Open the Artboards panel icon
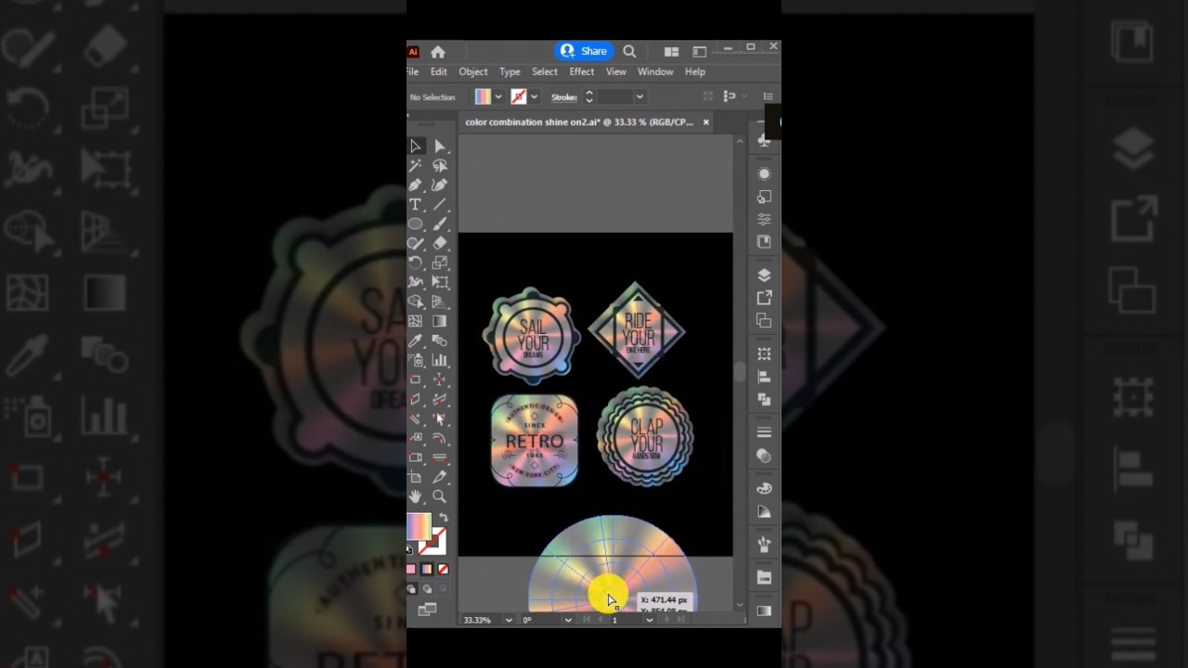Screen dimensions: 1188x668 (x=764, y=321)
